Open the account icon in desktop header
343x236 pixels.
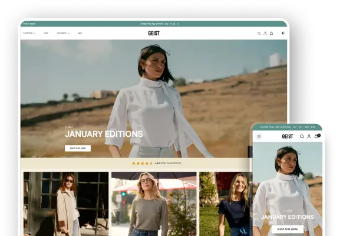pos(265,33)
